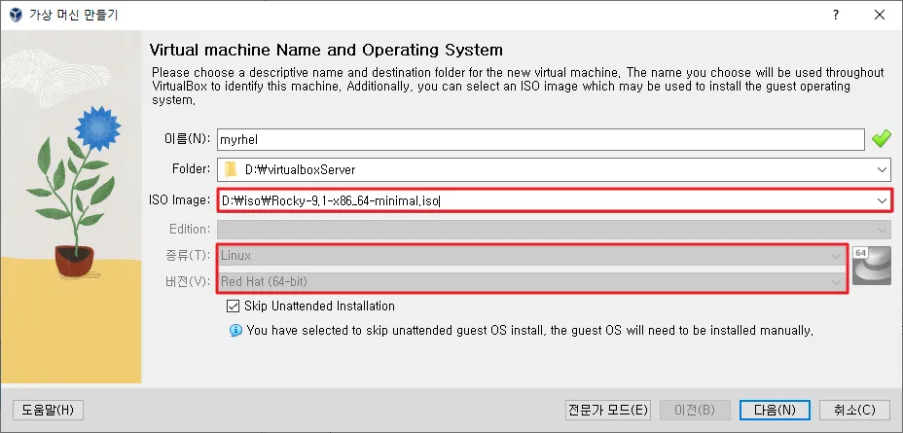
Task: Click the Red Hat 64-bit OS type icon
Action: coord(871,266)
